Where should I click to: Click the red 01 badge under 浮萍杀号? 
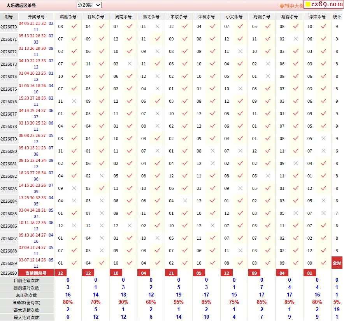coord(309,273)
